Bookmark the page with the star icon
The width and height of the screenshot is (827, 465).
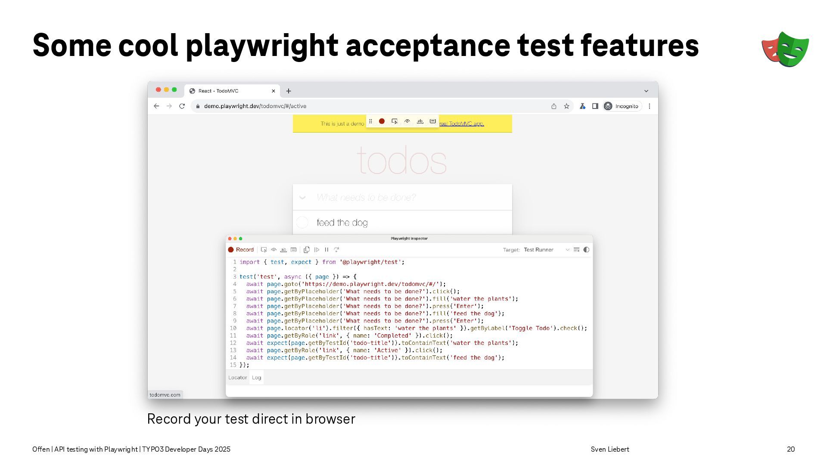click(x=566, y=106)
